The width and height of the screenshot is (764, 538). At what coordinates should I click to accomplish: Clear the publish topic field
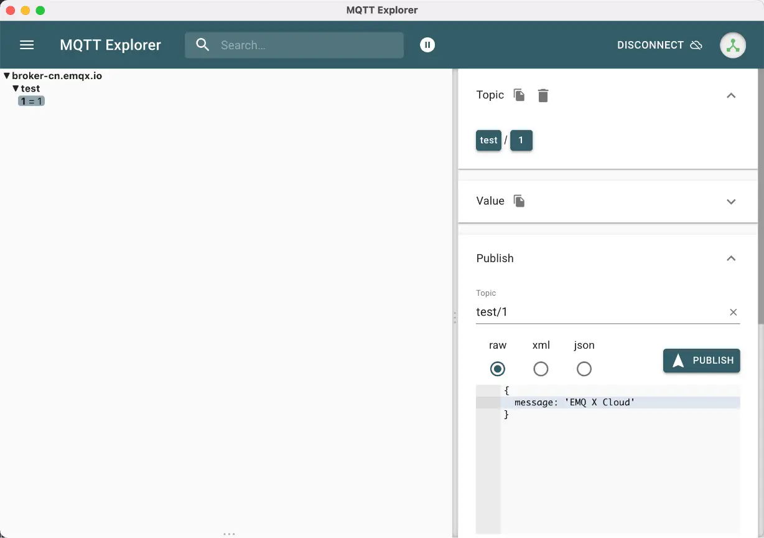[733, 312]
